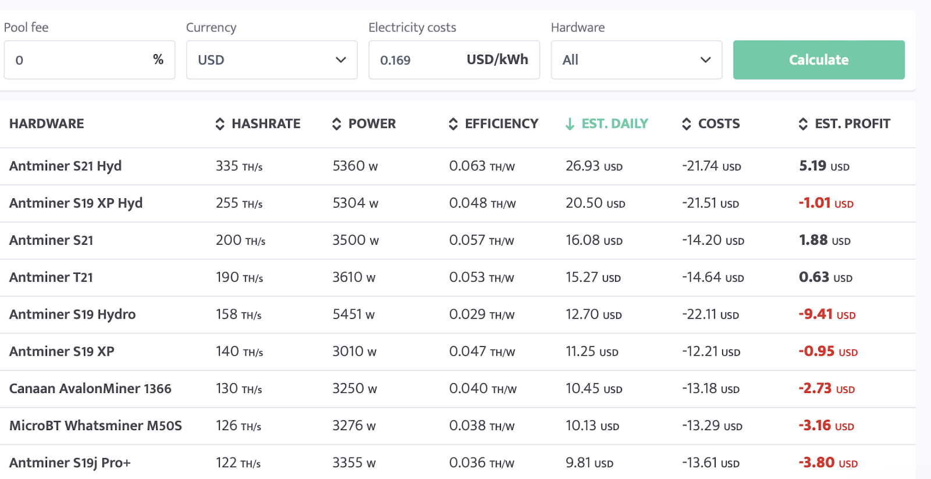This screenshot has height=479, width=931.
Task: Click the -2.73 USD profit value
Action: 827,389
